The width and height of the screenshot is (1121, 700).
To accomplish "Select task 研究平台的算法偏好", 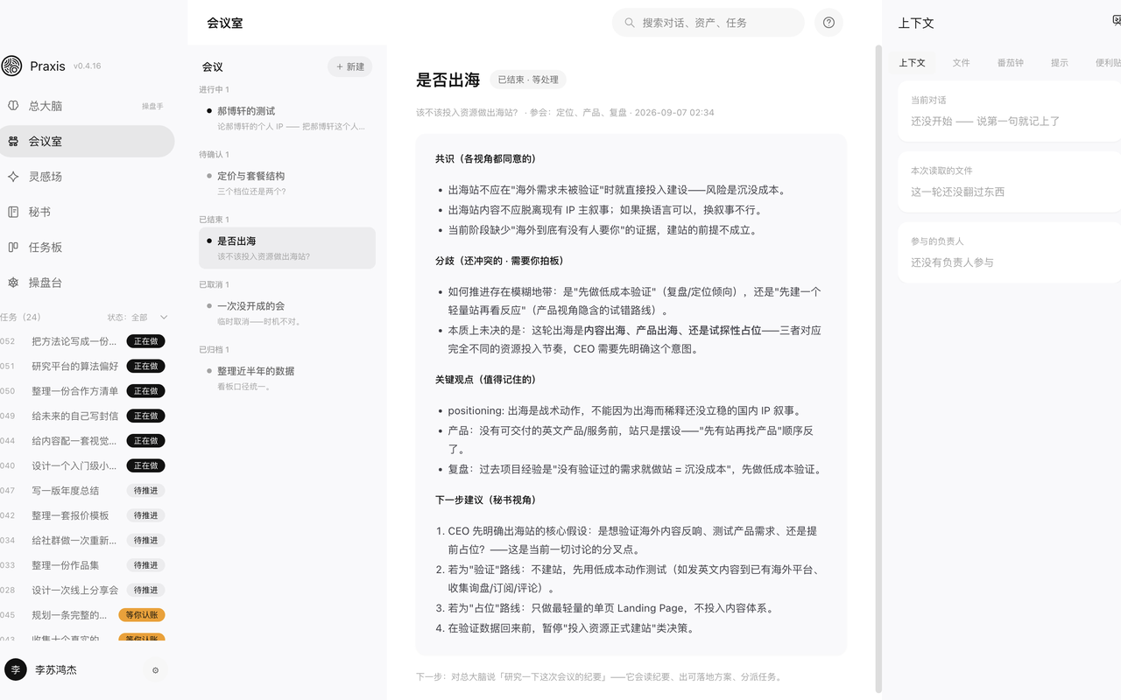I will point(84,366).
